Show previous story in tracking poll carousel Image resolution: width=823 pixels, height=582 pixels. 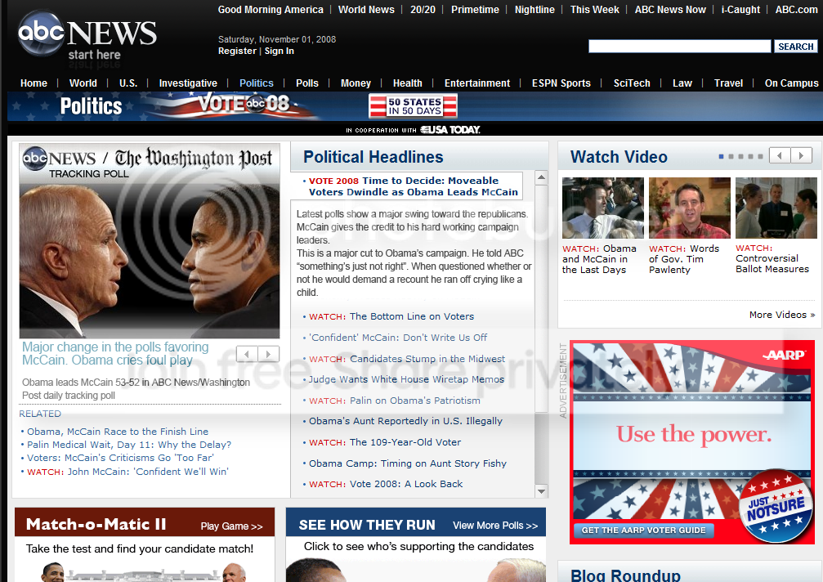point(247,354)
